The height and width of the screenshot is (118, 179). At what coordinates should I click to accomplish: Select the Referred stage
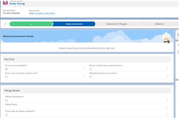pyautogui.click(x=159, y=24)
